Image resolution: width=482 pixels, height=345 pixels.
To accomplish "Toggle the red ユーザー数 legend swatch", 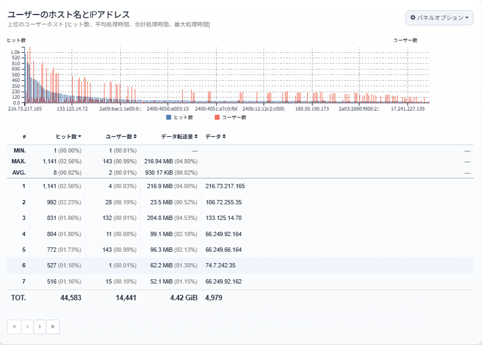I will (x=217, y=117).
